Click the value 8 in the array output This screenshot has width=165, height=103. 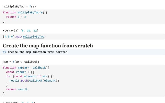[x=23, y=31]
